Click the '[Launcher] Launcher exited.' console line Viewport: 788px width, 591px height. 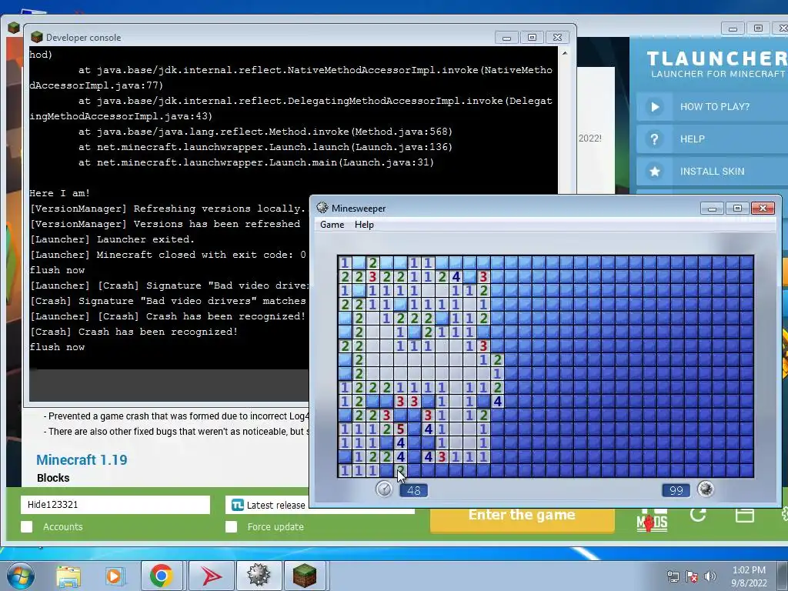point(112,239)
